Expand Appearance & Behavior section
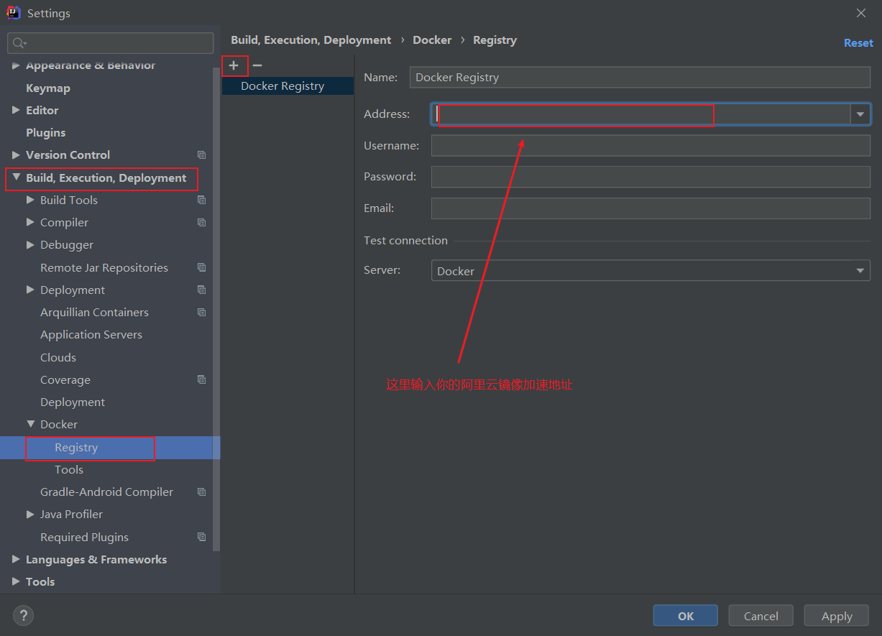The height and width of the screenshot is (636, 882). tap(16, 65)
